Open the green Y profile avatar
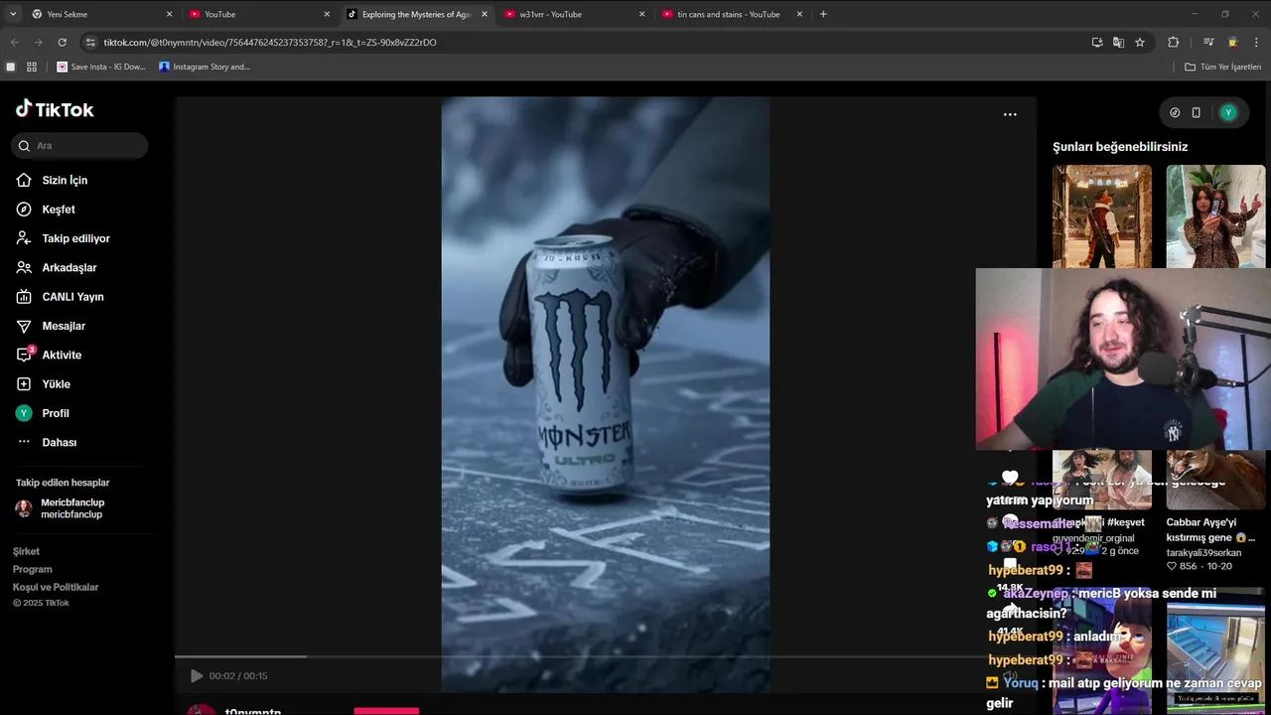 pyautogui.click(x=1228, y=113)
